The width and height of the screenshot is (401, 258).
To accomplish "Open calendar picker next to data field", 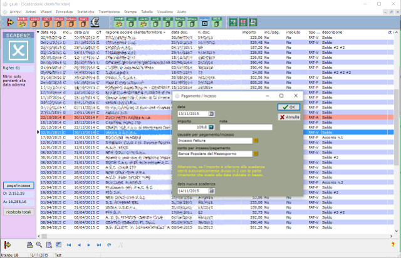I will (x=211, y=113).
